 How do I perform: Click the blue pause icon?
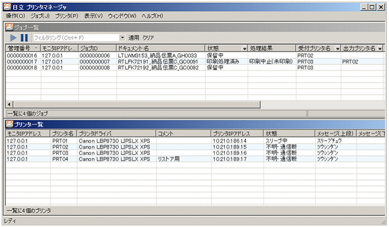24,38
